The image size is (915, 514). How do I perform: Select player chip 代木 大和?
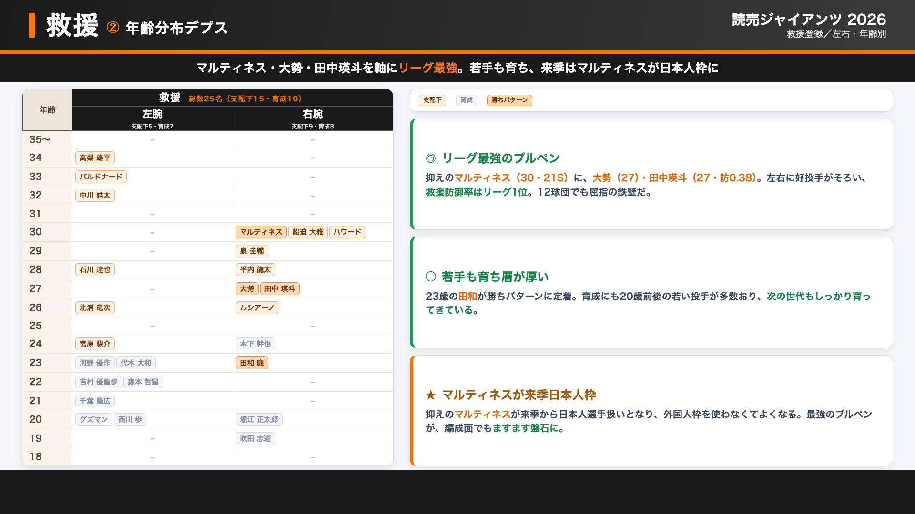136,363
